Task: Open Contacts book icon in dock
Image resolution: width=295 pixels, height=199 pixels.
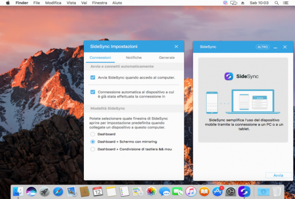Action: click(84, 191)
